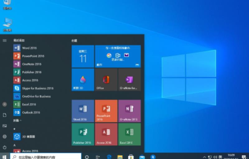This screenshot has width=249, height=159.
Task: Open the calendar tile showing 11
Action: pyautogui.click(x=83, y=56)
